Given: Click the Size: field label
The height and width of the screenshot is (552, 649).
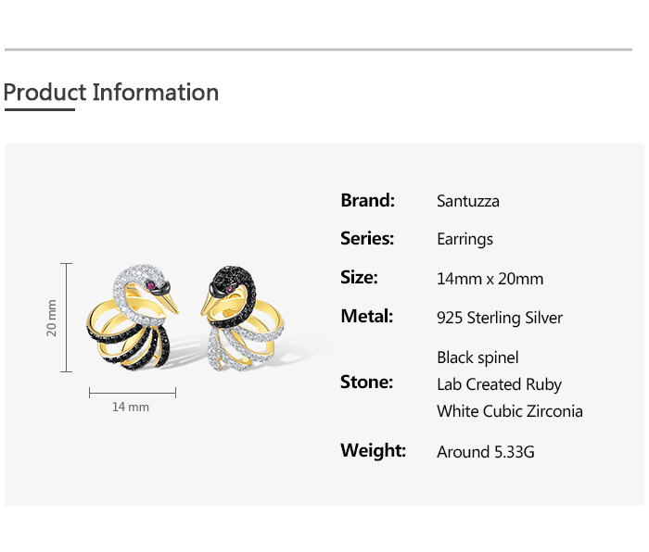Looking at the screenshot, I should [x=359, y=278].
